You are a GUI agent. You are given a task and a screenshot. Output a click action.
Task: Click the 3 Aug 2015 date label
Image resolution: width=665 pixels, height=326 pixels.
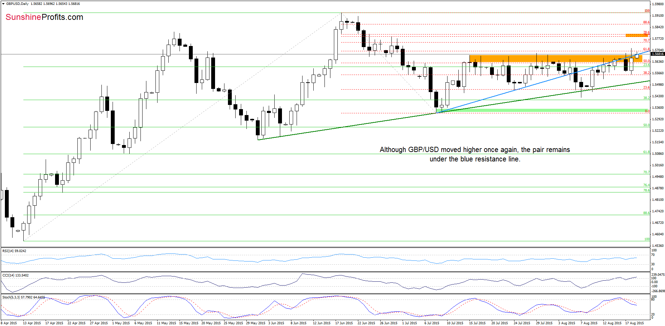[567, 323]
